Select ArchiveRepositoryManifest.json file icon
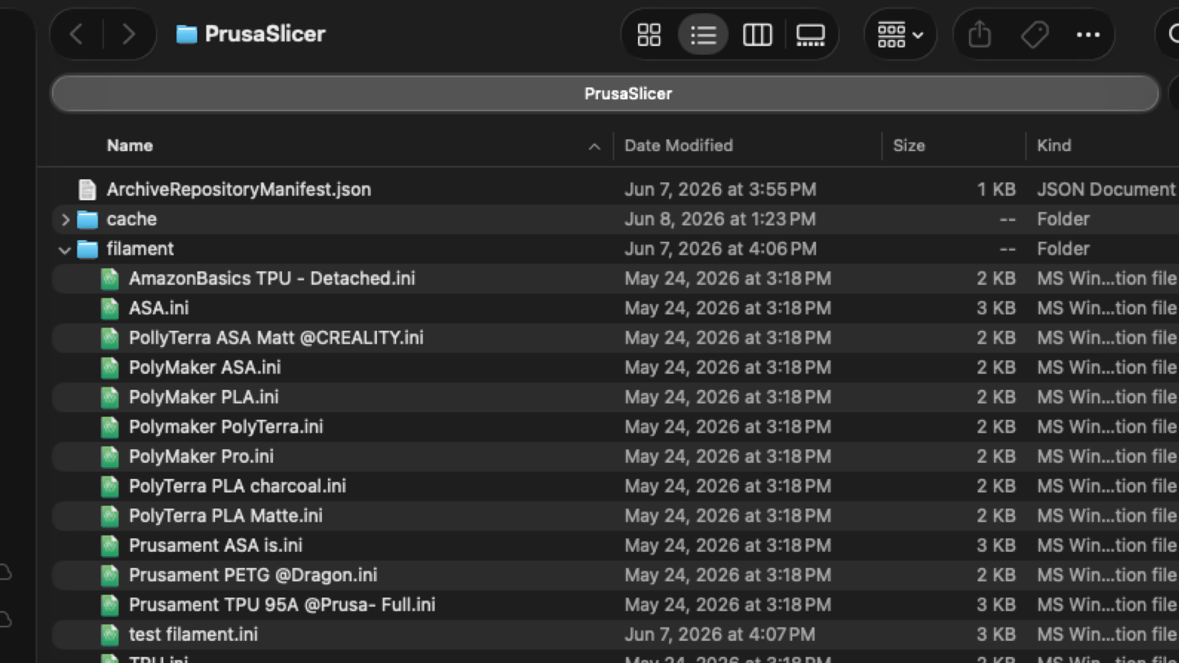 pyautogui.click(x=87, y=190)
